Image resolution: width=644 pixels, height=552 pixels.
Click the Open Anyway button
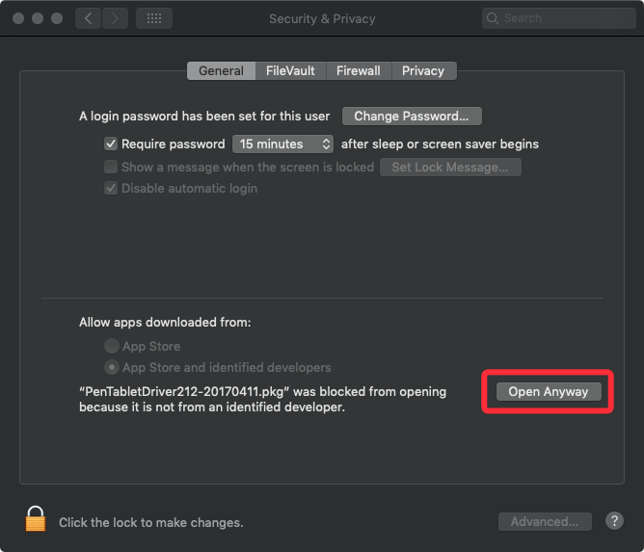coord(548,392)
